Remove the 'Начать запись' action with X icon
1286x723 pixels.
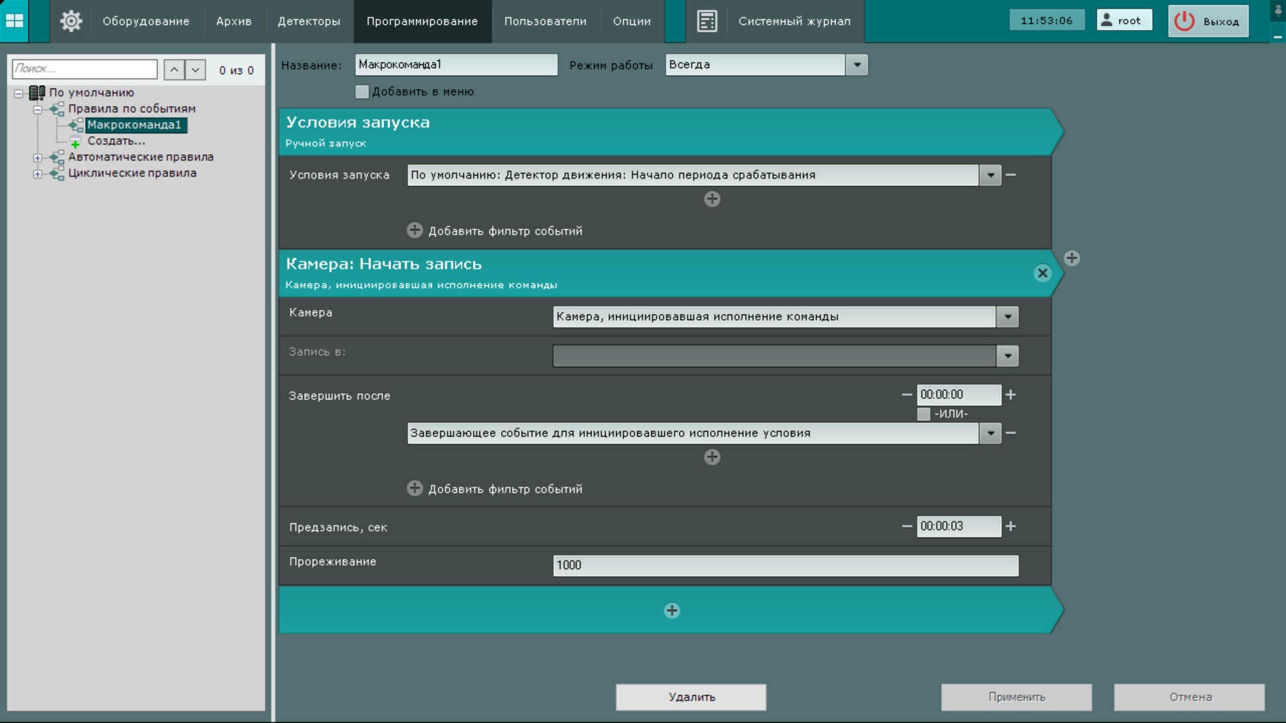coord(1042,273)
